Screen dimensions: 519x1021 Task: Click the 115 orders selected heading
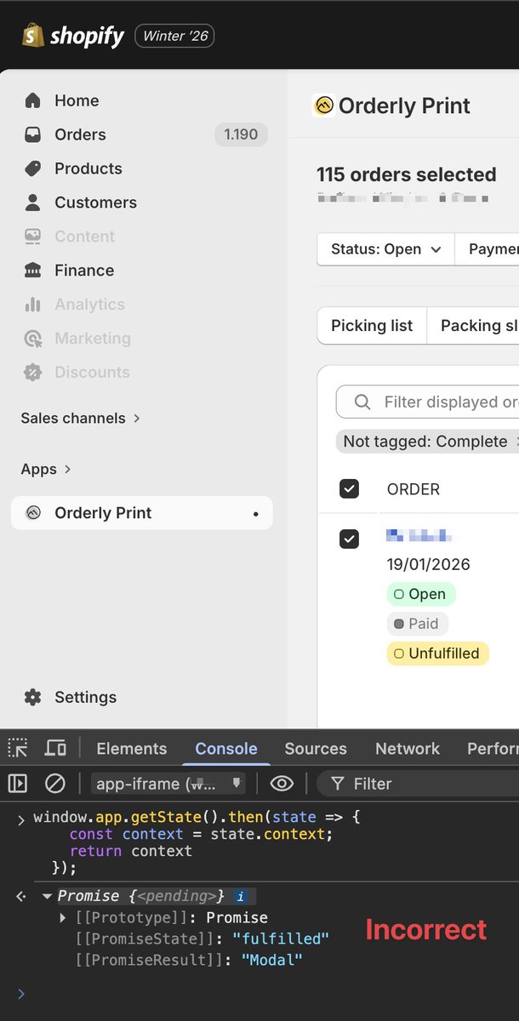407,174
